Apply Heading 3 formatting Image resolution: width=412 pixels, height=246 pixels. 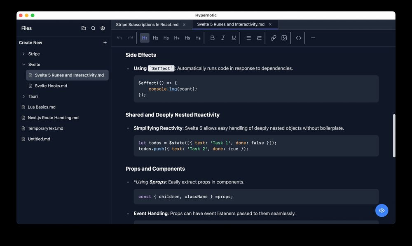click(166, 38)
